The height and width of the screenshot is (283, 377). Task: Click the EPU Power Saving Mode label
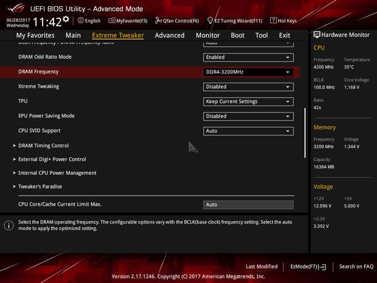[46, 116]
